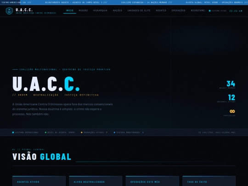Click the green Nível de Alerta dot
248x186 pixels.
(45, 132)
